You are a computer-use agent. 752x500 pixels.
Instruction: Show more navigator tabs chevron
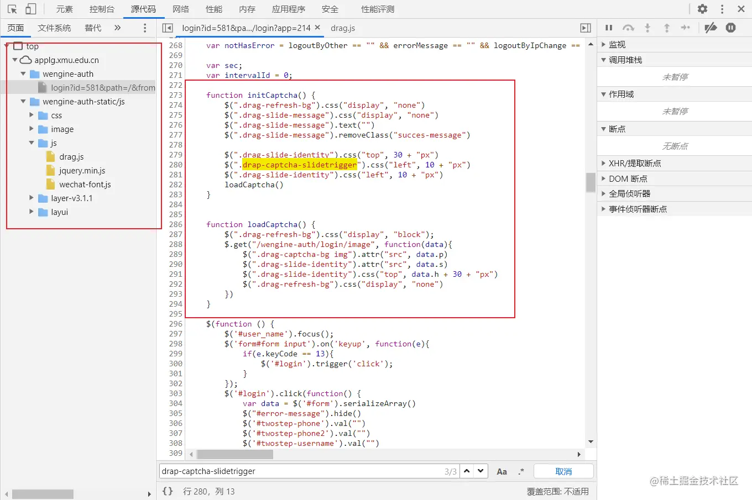click(117, 28)
